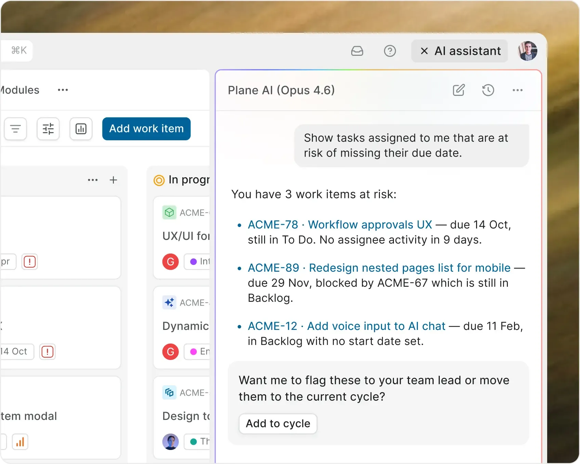580x464 pixels.
Task: Click the green cube icon on UX/UI card
Action: [169, 212]
